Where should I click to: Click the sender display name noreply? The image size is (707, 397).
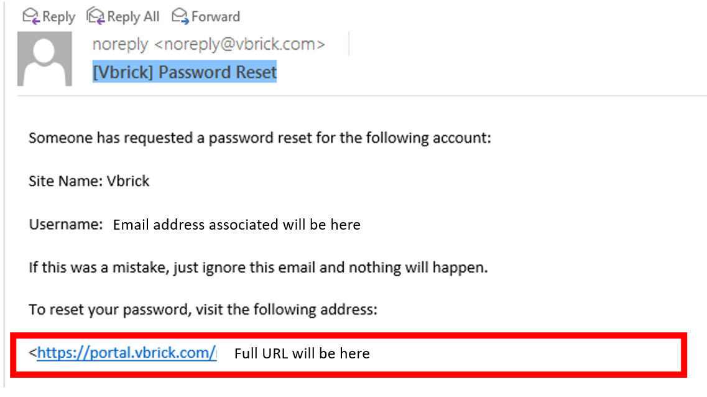click(120, 44)
